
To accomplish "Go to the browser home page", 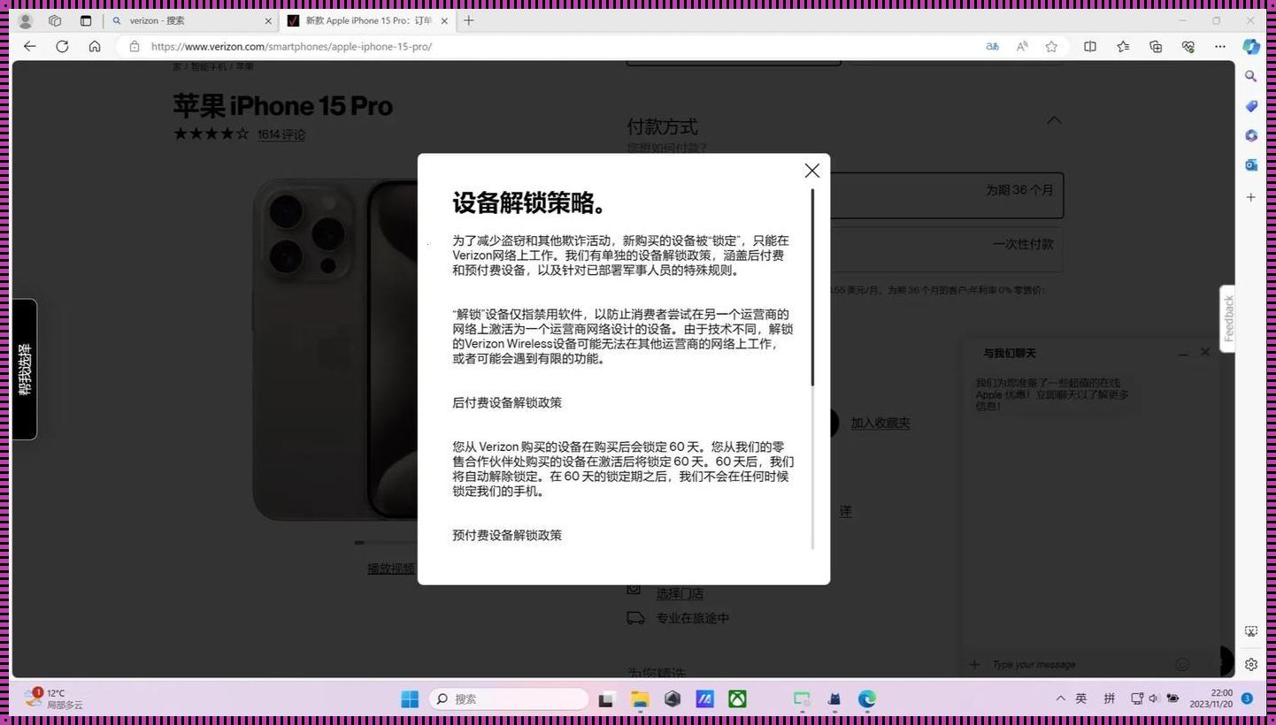I will 95,46.
